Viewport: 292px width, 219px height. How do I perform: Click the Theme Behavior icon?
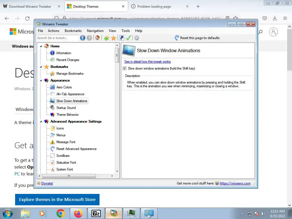(52, 115)
